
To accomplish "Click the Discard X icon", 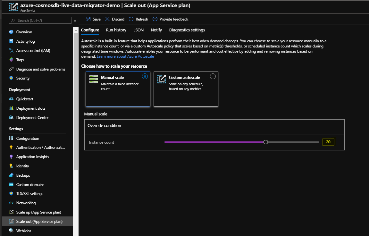I will 107,19.
